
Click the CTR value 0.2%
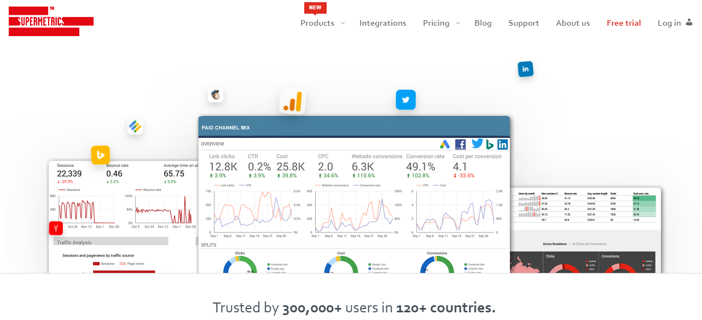coord(259,167)
